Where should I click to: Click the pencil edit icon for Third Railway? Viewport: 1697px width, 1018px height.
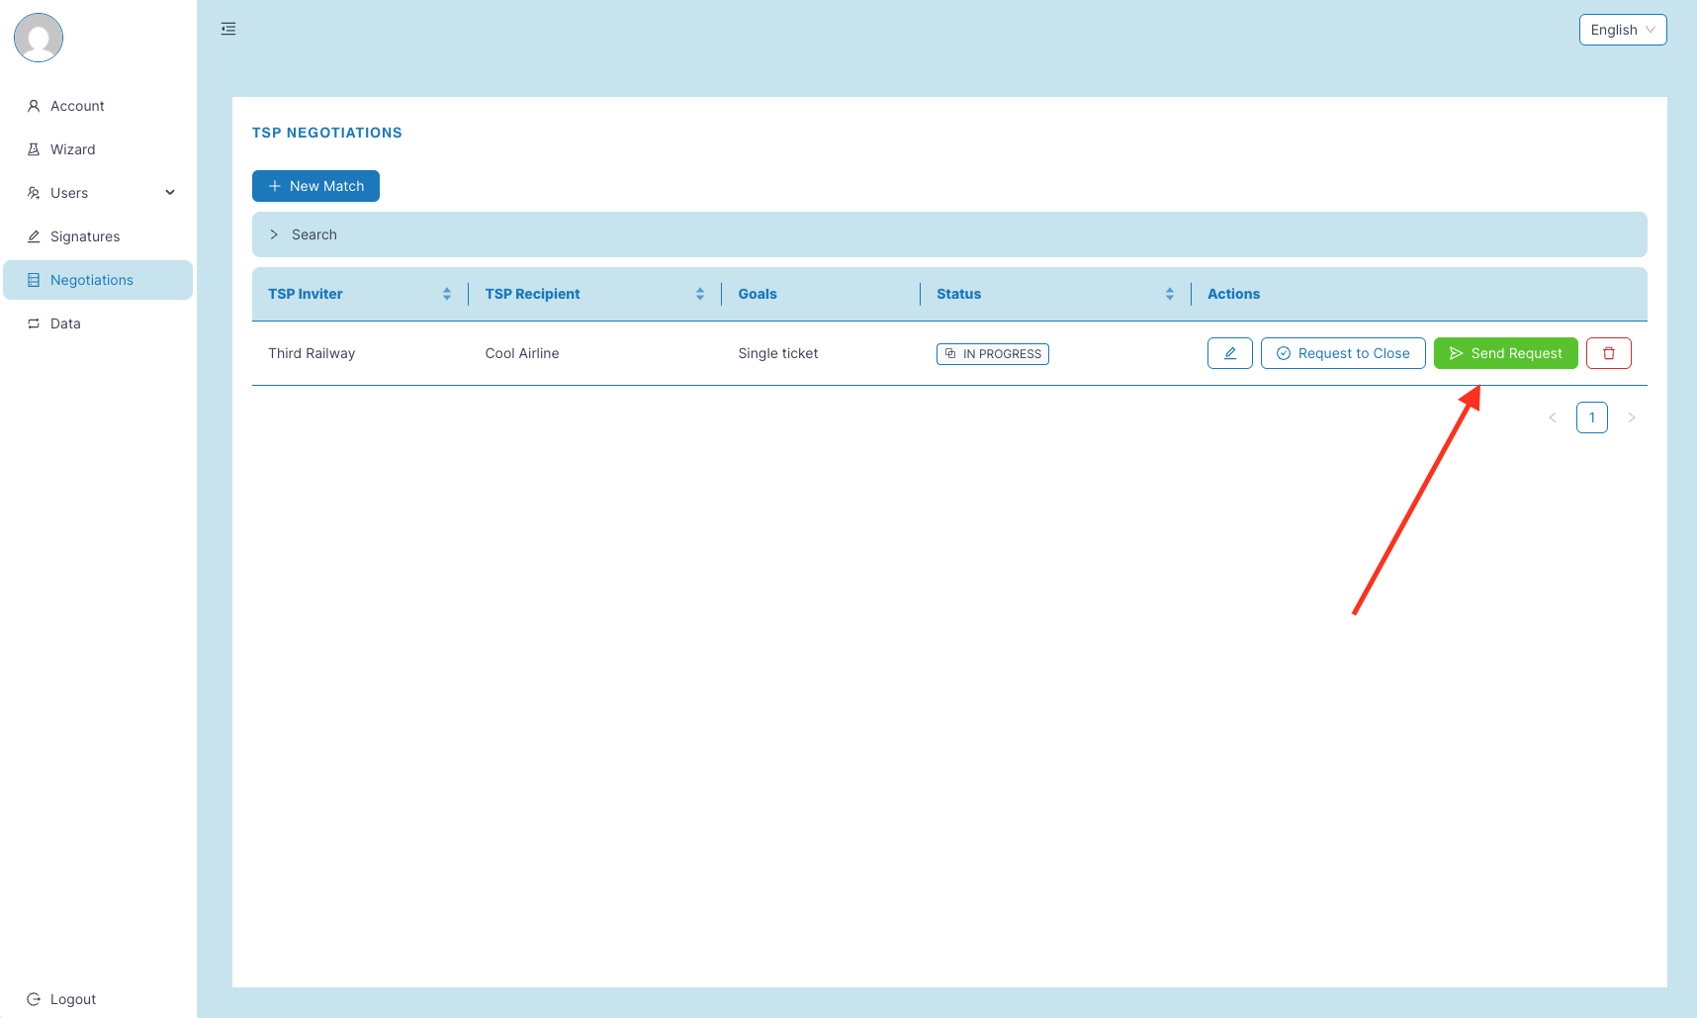[x=1229, y=353]
